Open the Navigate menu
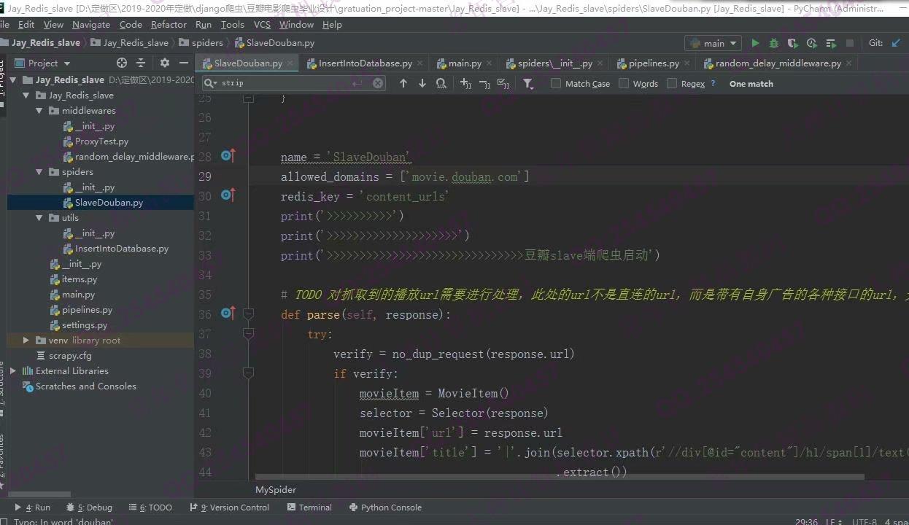Screen dimensions: 909x525 point(91,24)
